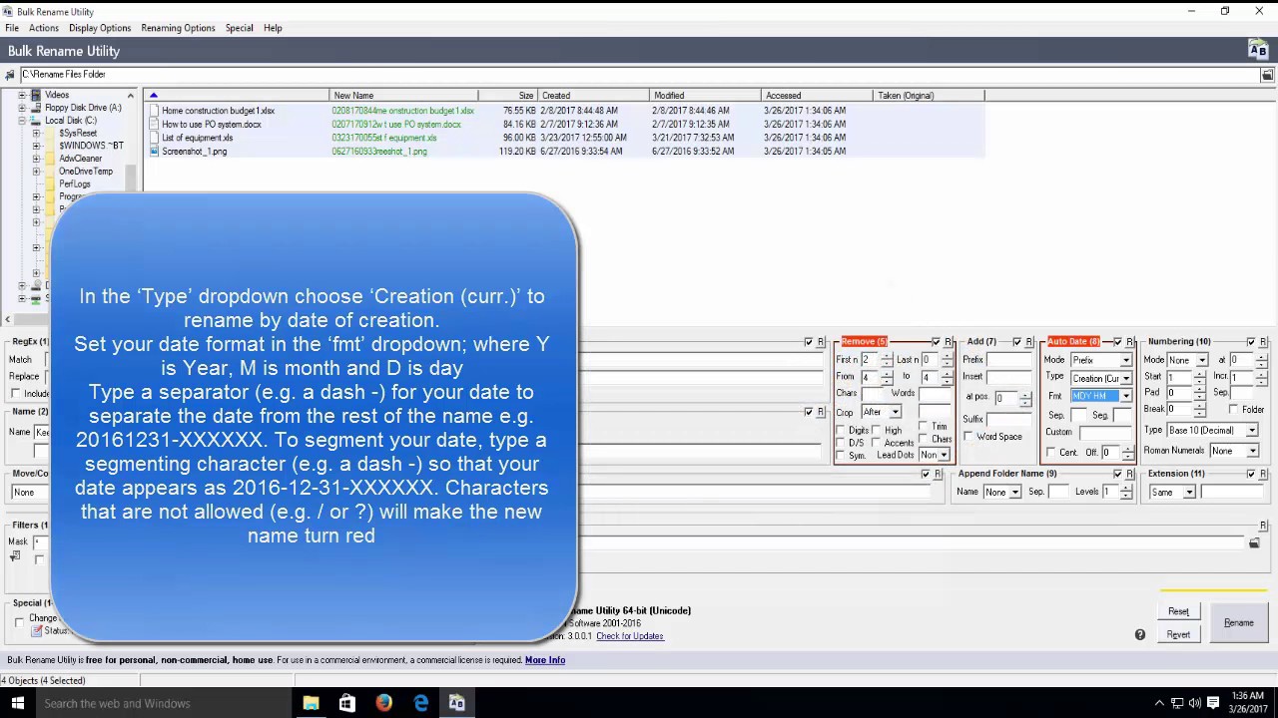Click the help question mark icon
Screen dimensions: 1278x718
tap(1140, 634)
